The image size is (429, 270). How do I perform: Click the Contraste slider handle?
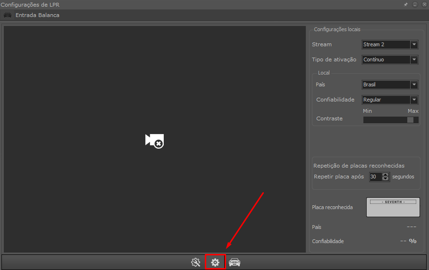click(x=410, y=120)
